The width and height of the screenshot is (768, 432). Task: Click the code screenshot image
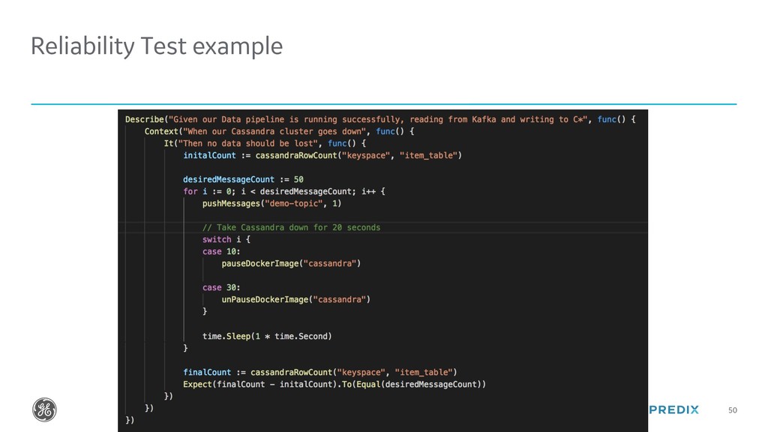[x=383, y=271]
